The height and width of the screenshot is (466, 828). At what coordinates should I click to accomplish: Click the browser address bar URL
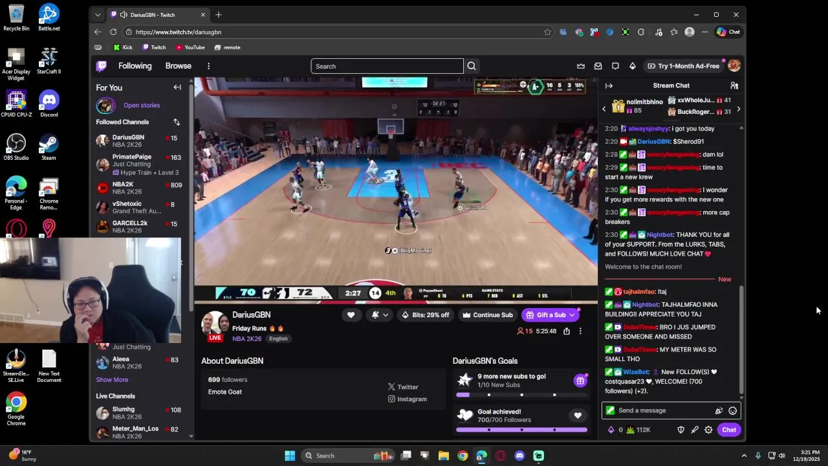(179, 32)
